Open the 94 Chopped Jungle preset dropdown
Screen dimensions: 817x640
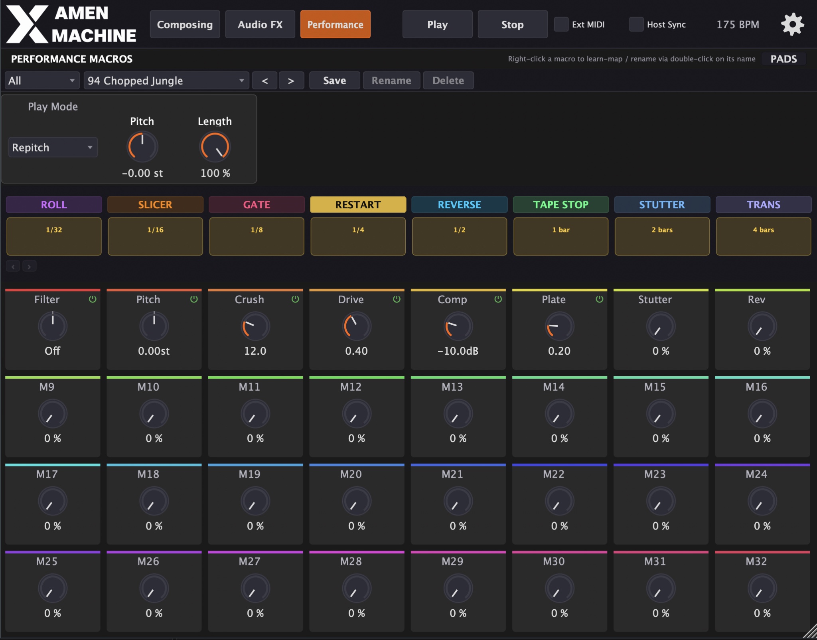click(166, 81)
